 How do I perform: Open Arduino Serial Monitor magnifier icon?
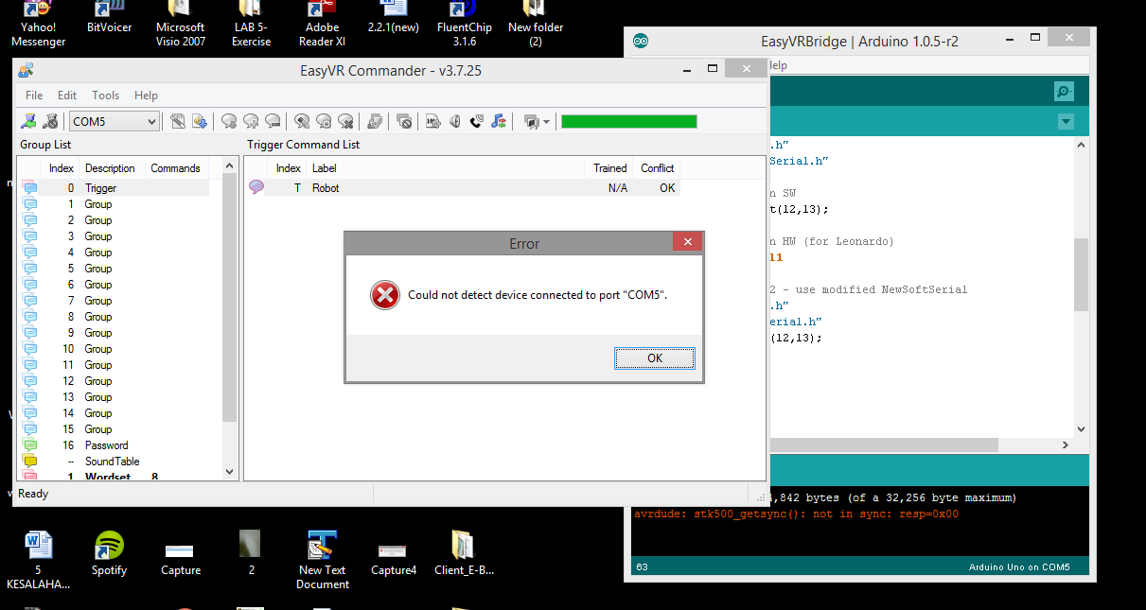coord(1064,91)
